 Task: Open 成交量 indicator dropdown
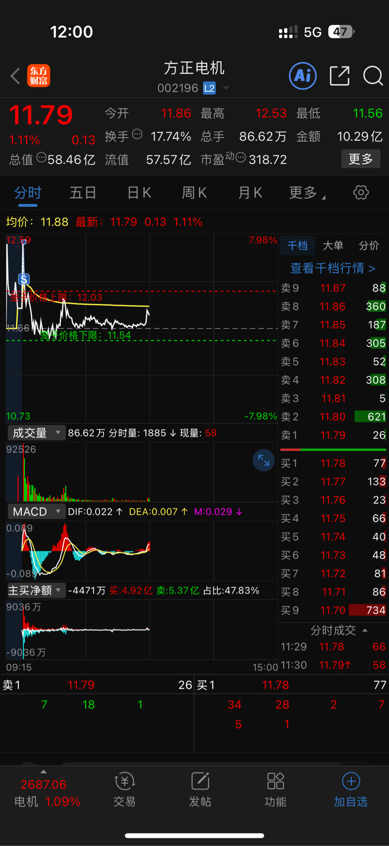click(36, 433)
